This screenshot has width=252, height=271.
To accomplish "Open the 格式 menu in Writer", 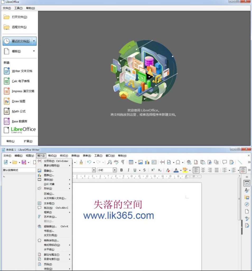I will (52, 156).
